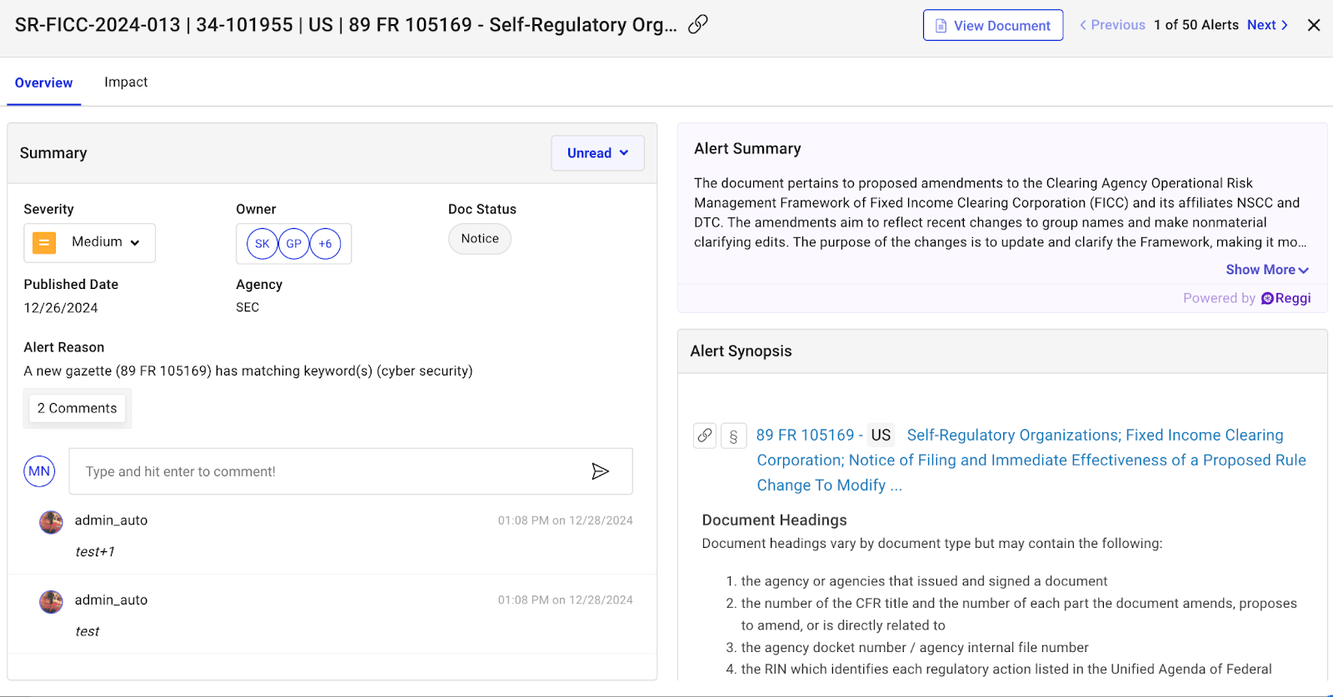This screenshot has width=1333, height=697.
Task: Click the send comment arrow icon
Action: click(x=600, y=471)
